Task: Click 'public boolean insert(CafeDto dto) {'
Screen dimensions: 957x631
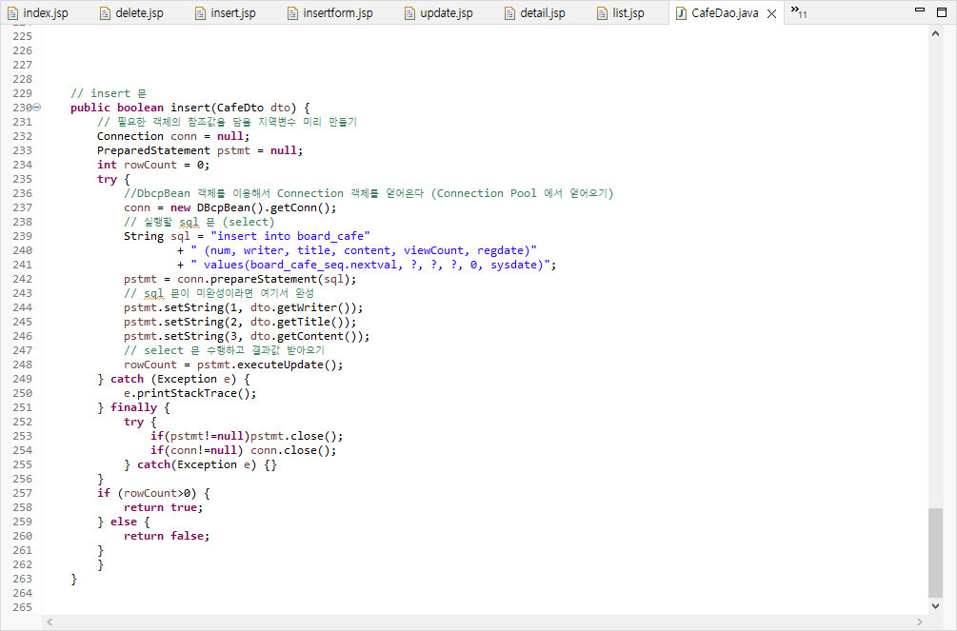Action: click(190, 108)
